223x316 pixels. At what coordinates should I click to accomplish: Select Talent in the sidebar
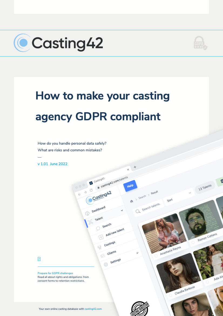click(x=99, y=219)
